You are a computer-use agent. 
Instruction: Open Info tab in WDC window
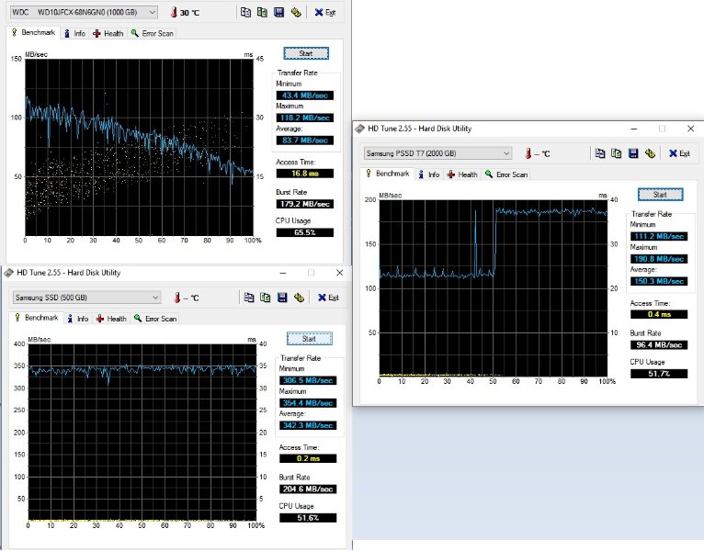click(x=75, y=33)
